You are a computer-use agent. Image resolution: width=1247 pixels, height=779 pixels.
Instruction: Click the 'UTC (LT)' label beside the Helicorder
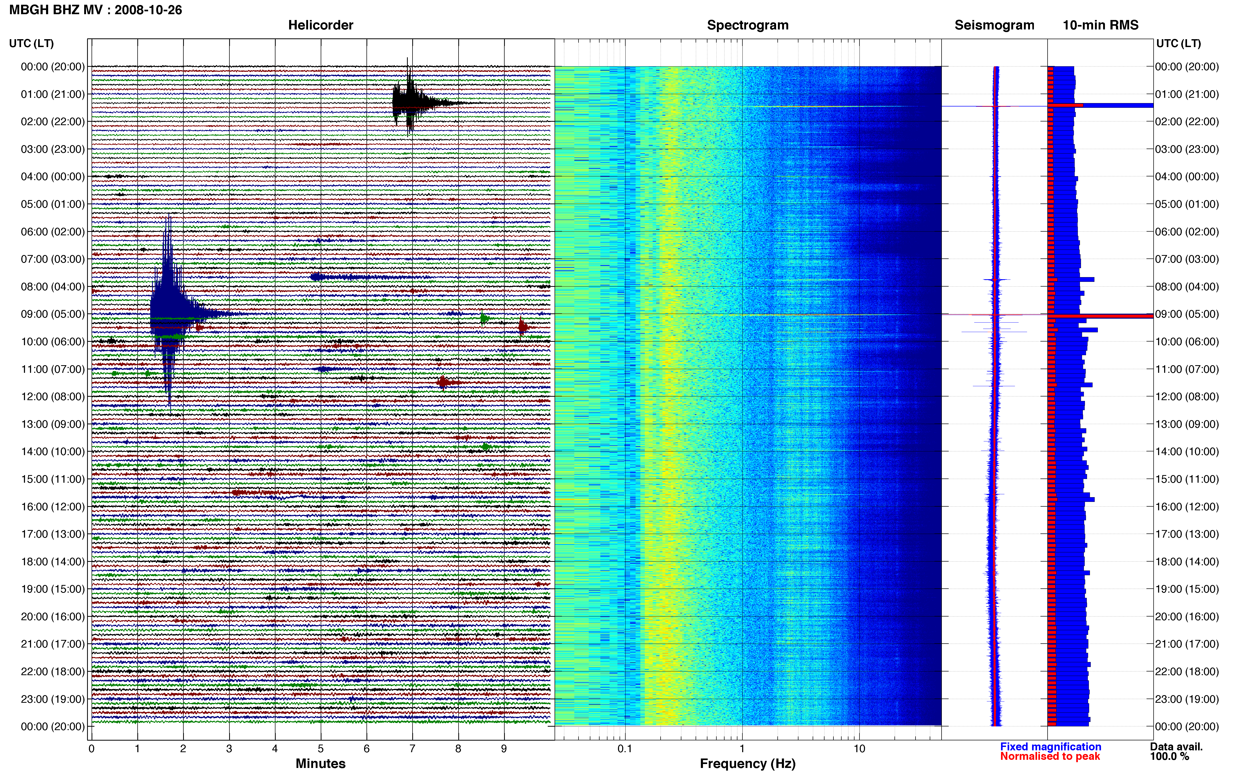[x=32, y=43]
